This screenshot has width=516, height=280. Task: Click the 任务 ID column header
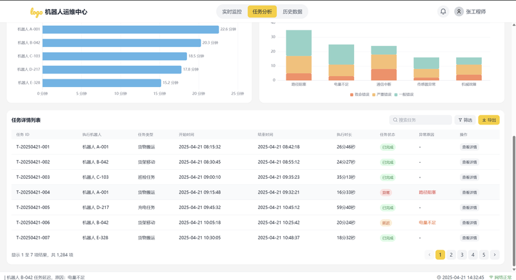pyautogui.click(x=23, y=135)
